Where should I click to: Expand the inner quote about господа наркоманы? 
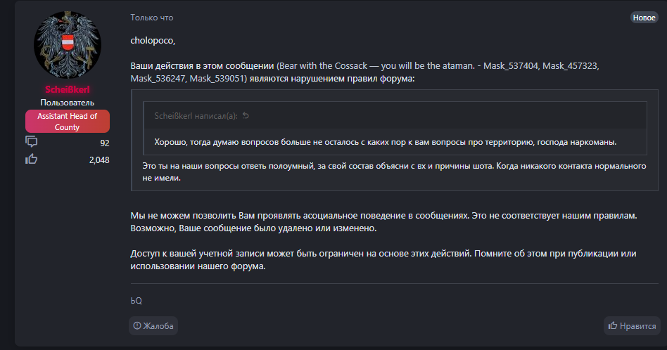click(x=385, y=142)
